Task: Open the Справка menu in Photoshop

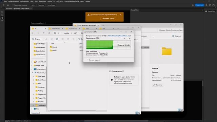Action: point(87,1)
